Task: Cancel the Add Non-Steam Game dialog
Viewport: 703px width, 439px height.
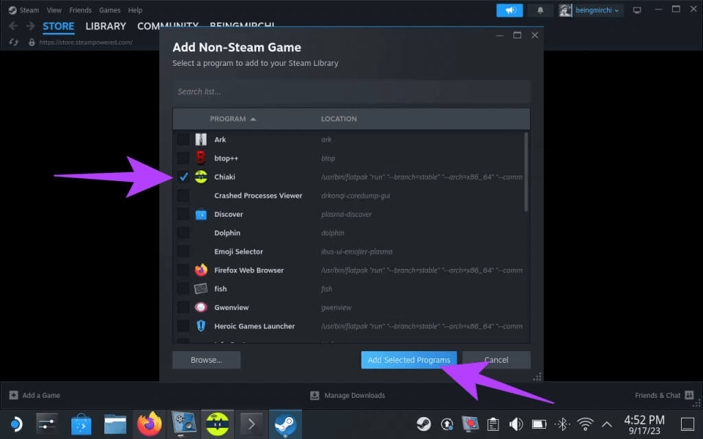Action: (496, 359)
